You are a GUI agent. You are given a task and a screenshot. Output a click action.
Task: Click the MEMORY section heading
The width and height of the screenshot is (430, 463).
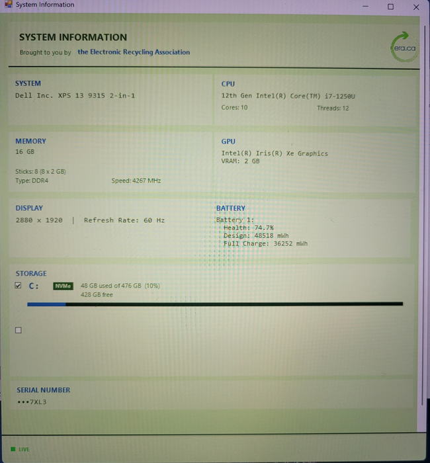[x=30, y=141]
